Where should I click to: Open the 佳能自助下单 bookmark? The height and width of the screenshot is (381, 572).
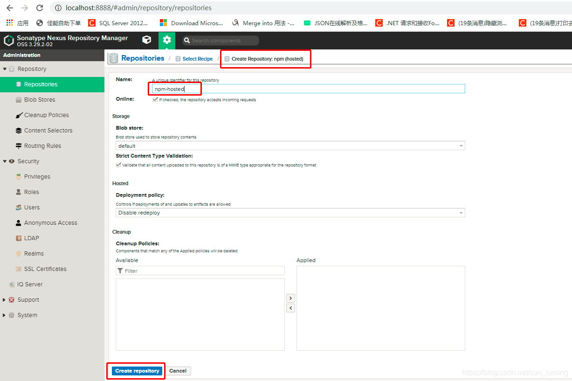pyautogui.click(x=58, y=23)
